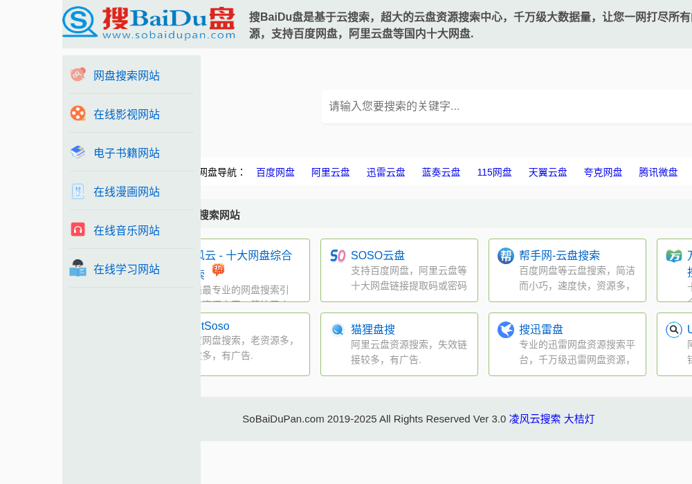Open 在线漫画网站 sidebar entry
This screenshot has width=692, height=484.
(126, 192)
